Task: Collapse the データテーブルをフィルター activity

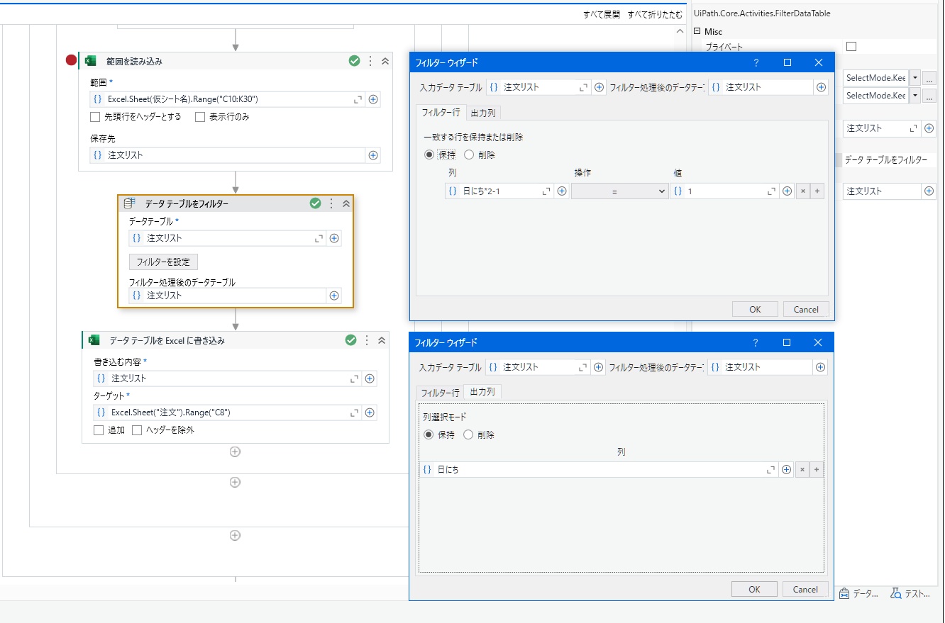Action: pyautogui.click(x=346, y=203)
